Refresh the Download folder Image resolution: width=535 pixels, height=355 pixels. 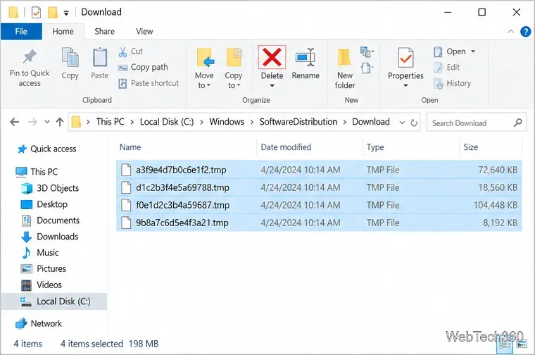tap(414, 123)
